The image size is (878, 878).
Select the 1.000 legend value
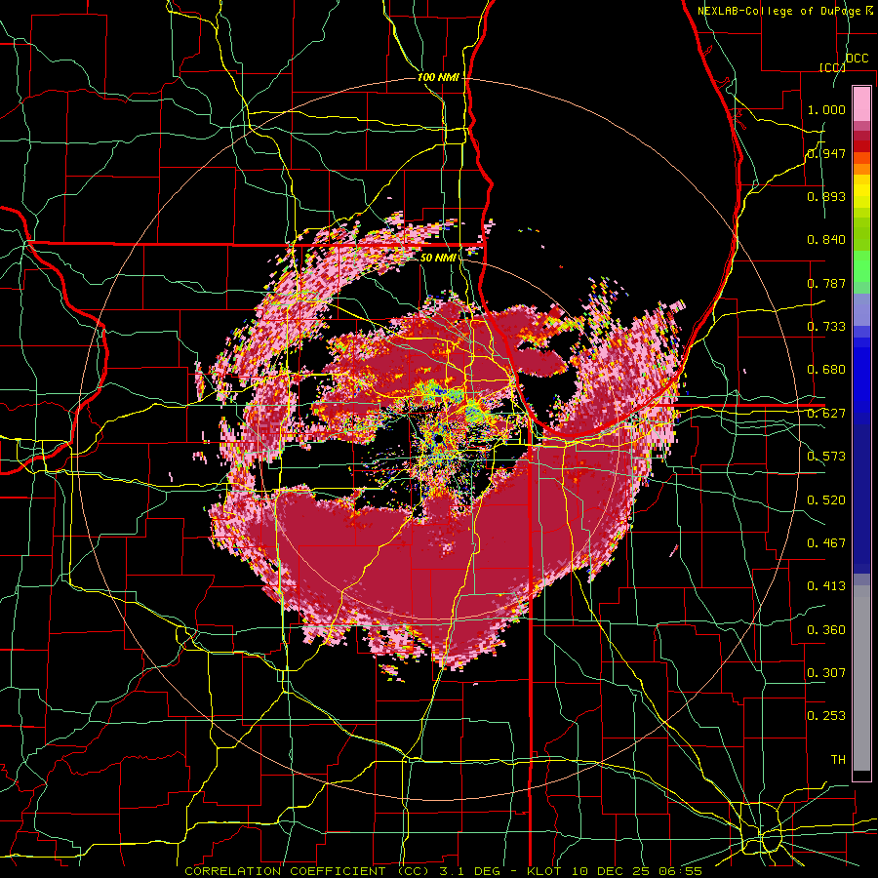826,109
